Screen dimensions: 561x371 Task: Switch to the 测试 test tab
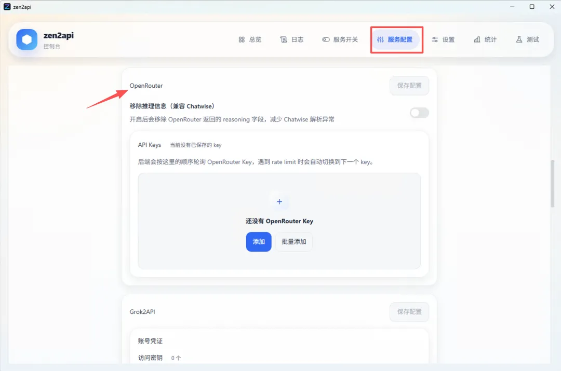click(x=527, y=39)
